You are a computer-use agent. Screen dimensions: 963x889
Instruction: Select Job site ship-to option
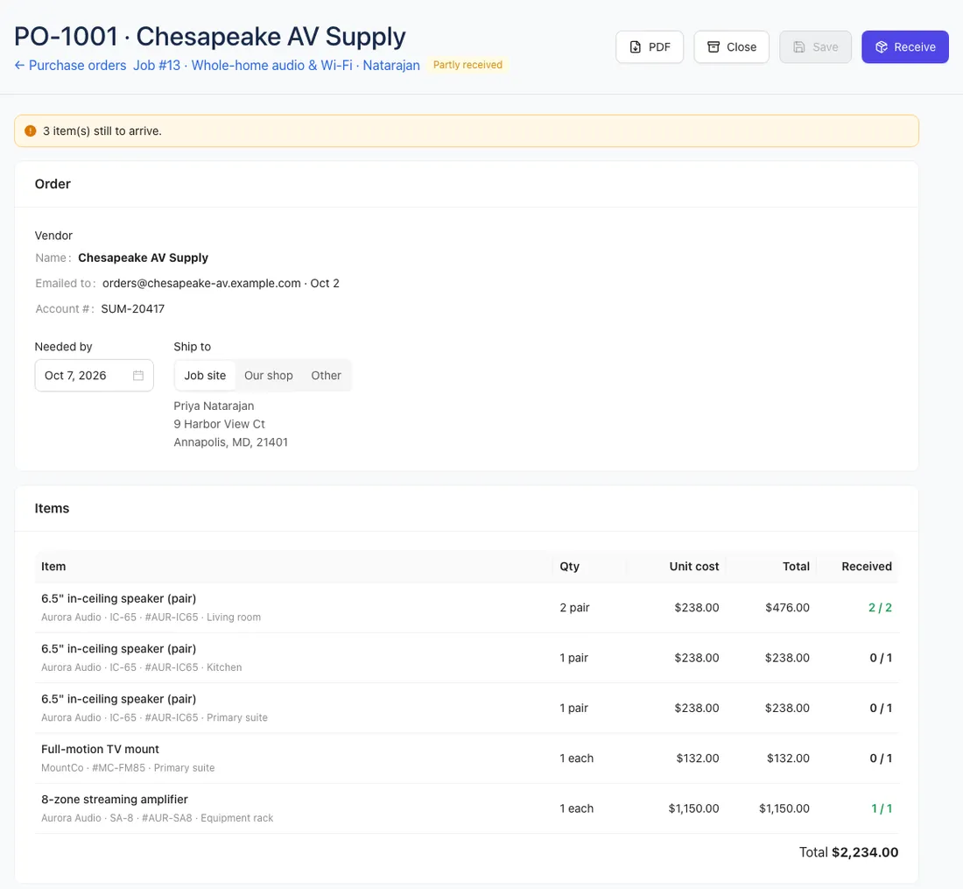click(205, 376)
